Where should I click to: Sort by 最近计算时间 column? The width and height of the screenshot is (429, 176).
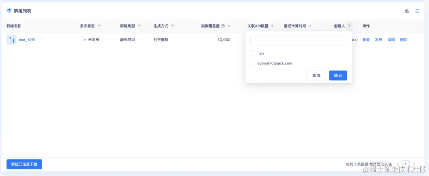tap(310, 26)
